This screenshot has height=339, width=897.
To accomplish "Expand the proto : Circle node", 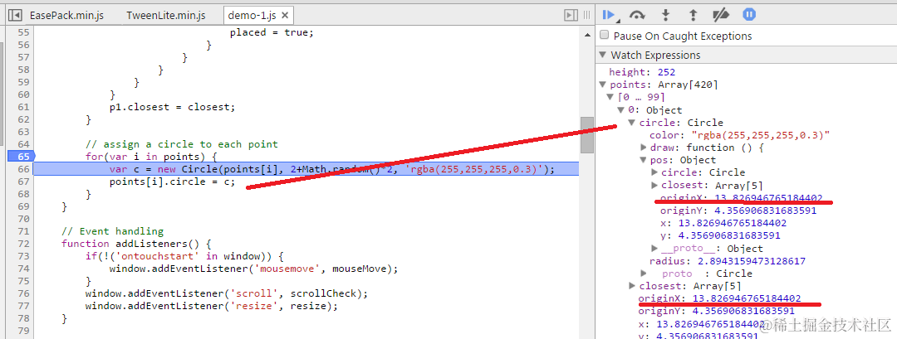I will coord(643,274).
